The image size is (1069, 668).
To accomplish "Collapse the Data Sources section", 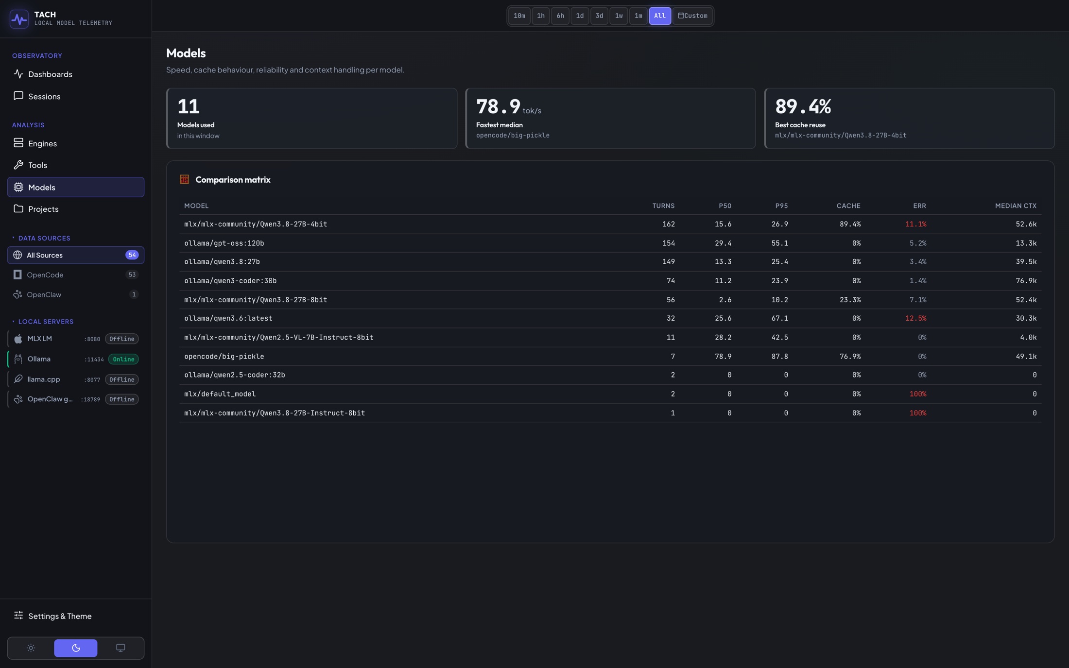I will 41,238.
